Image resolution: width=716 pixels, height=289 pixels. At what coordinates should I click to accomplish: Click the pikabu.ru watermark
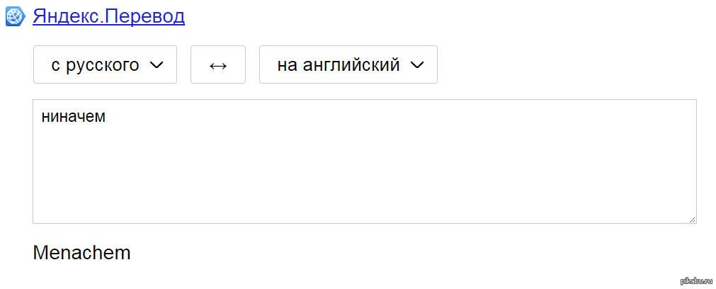pyautogui.click(x=694, y=281)
